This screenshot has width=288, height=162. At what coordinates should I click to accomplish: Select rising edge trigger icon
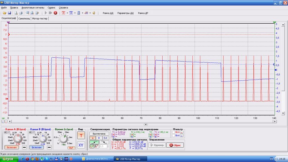tap(94, 142)
